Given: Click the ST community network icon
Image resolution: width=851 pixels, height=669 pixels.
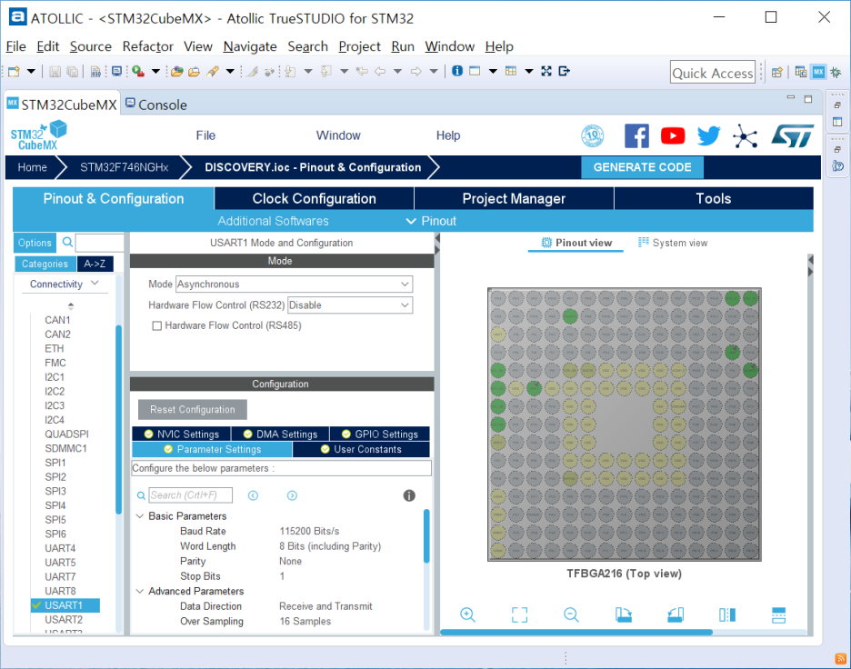Looking at the screenshot, I should (x=745, y=135).
